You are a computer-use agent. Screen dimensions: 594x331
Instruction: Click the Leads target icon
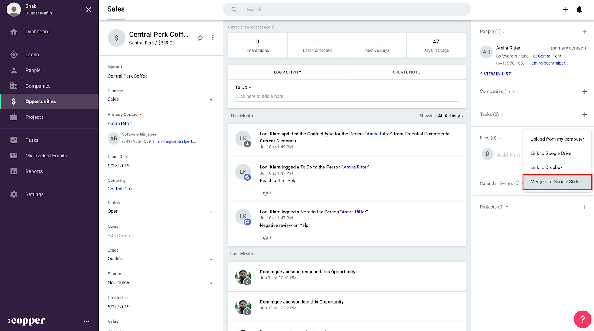click(x=14, y=55)
